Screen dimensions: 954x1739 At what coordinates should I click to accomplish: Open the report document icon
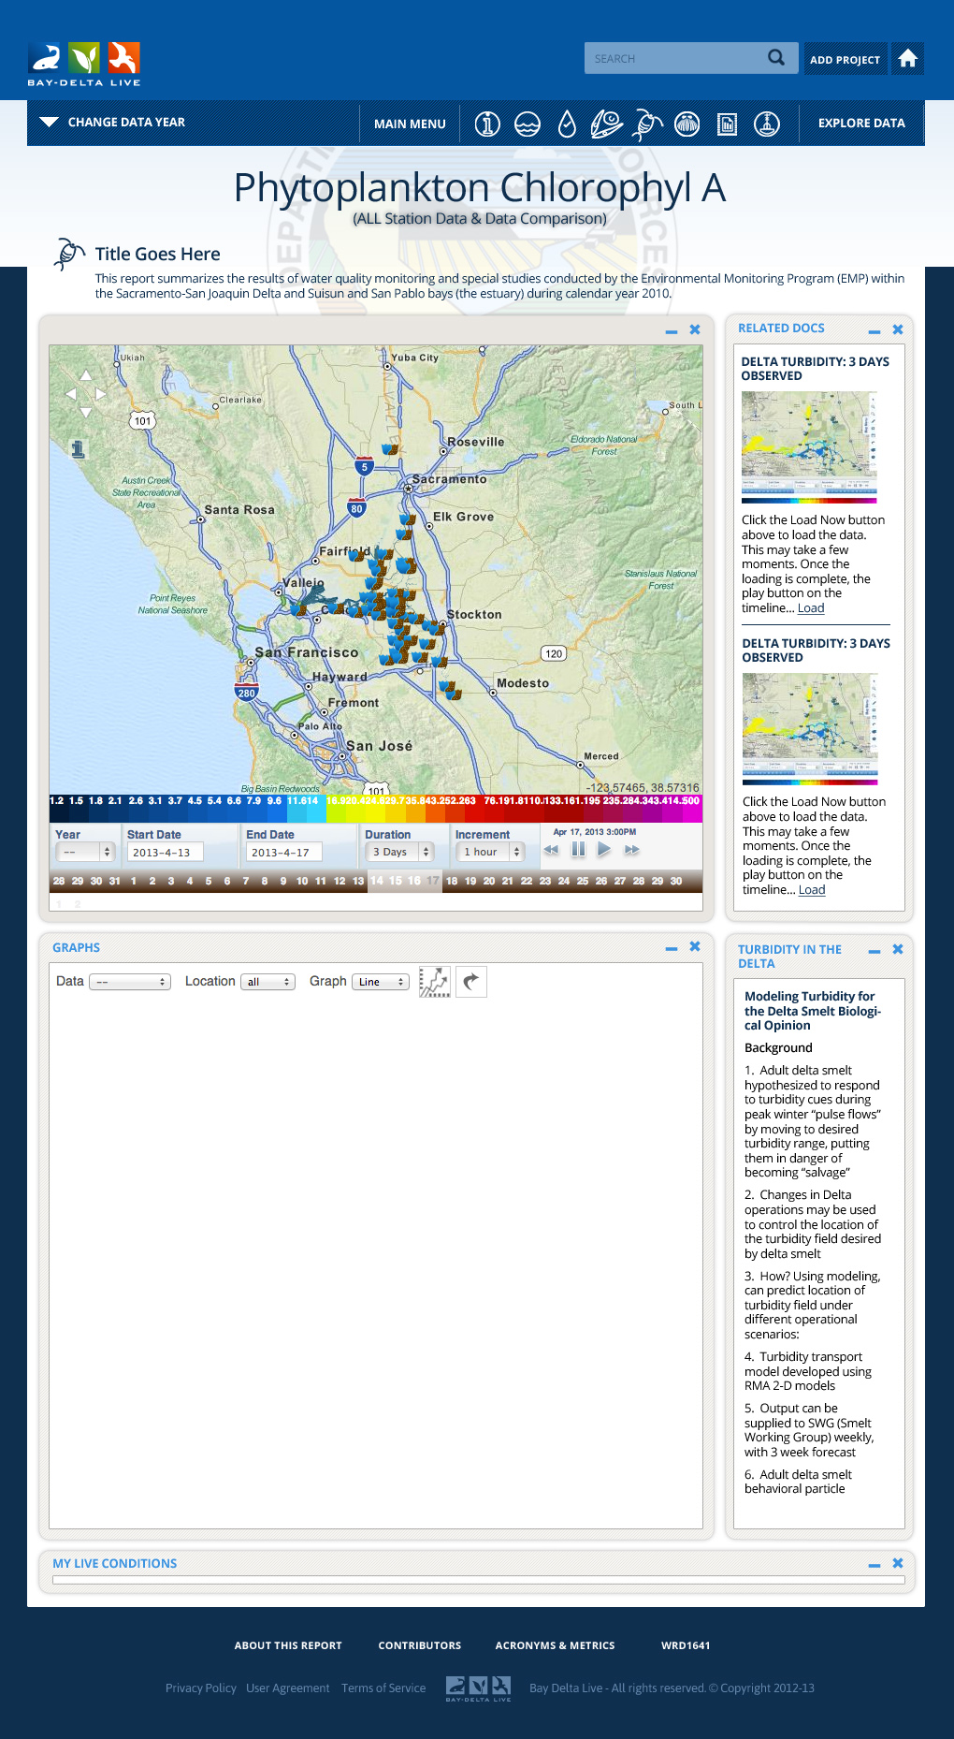point(727,124)
